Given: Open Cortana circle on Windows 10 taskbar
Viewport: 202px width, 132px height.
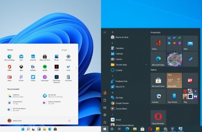Looking at the screenshot, I should (112, 129).
